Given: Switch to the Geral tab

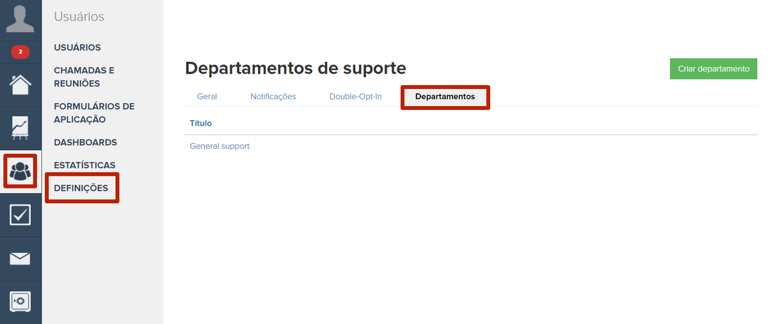Looking at the screenshot, I should click(207, 96).
